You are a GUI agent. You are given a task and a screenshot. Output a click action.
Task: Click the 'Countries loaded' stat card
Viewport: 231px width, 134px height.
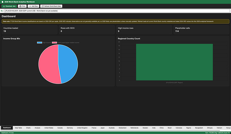tap(30, 30)
